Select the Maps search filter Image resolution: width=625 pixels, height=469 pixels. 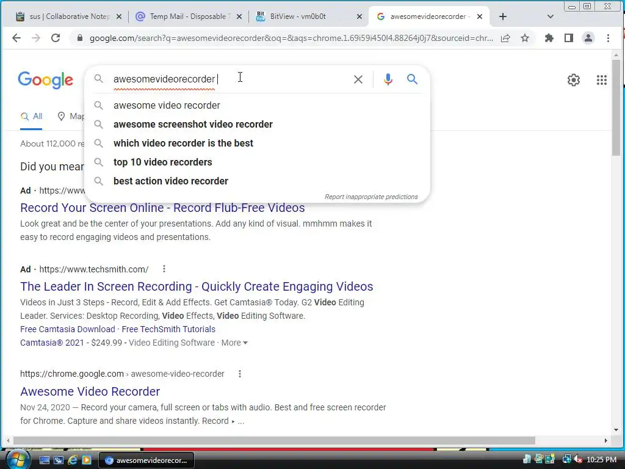point(71,117)
